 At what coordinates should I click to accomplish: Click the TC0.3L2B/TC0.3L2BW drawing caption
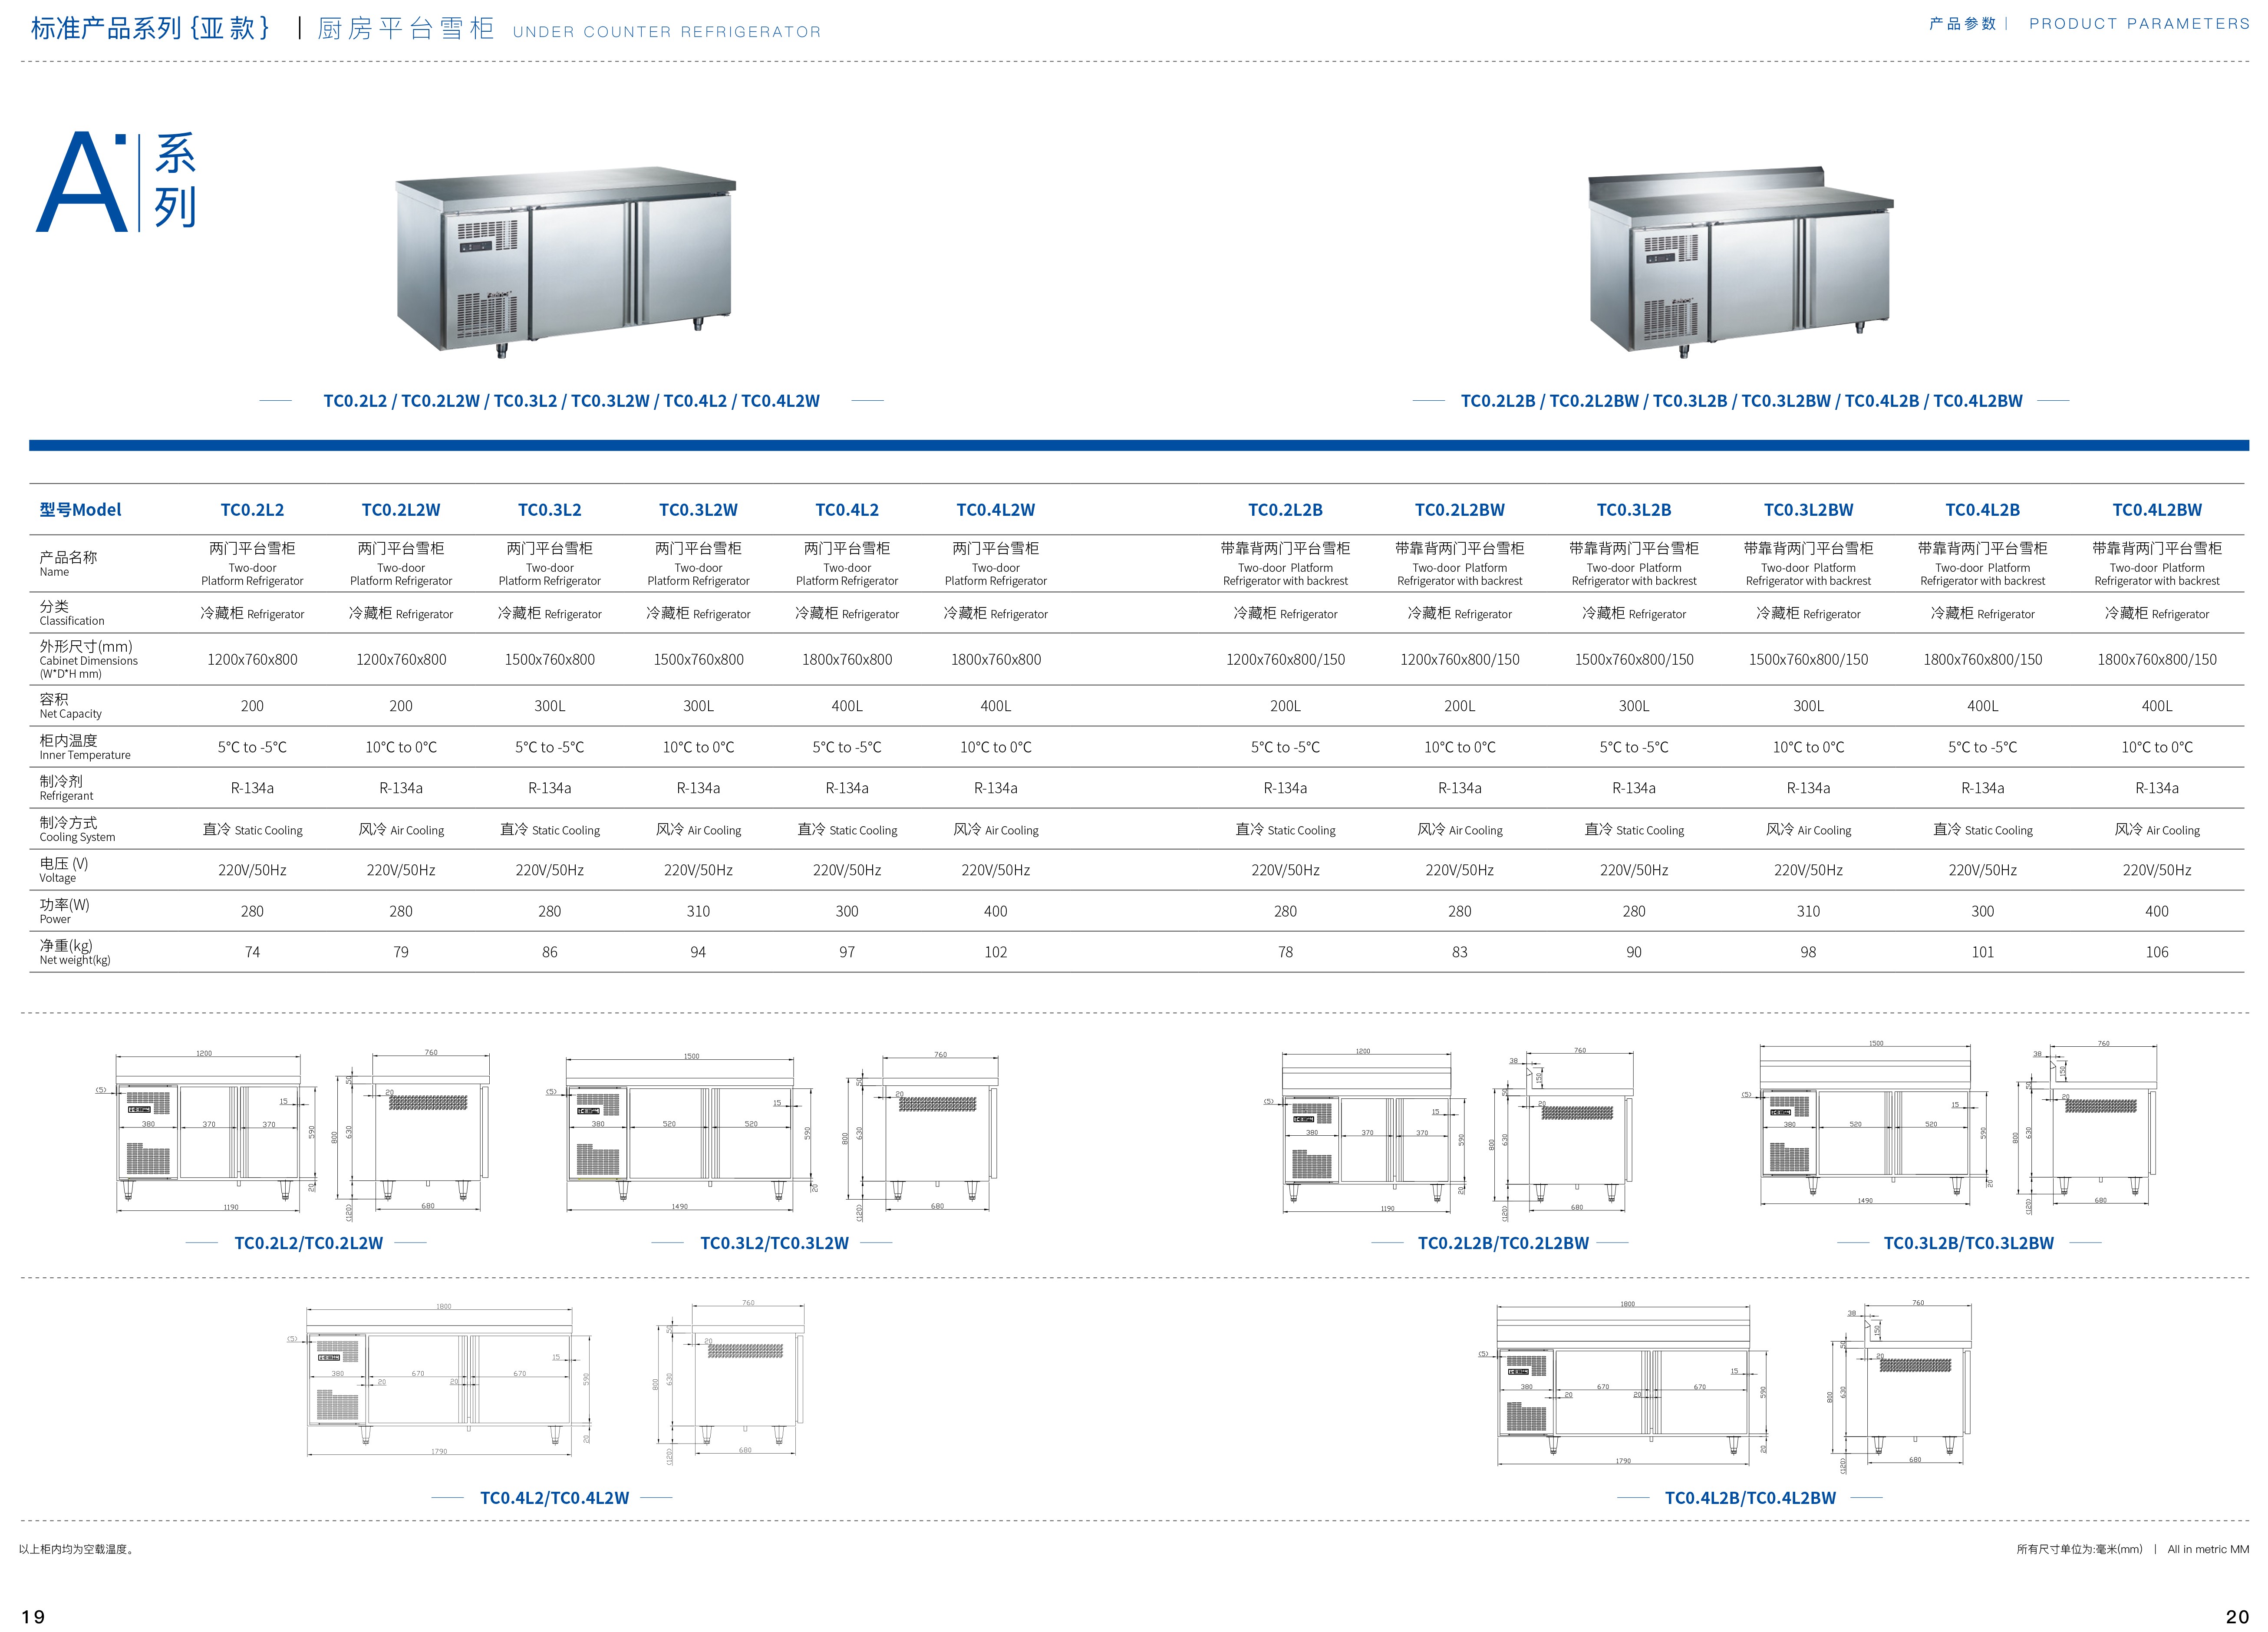1968,1243
